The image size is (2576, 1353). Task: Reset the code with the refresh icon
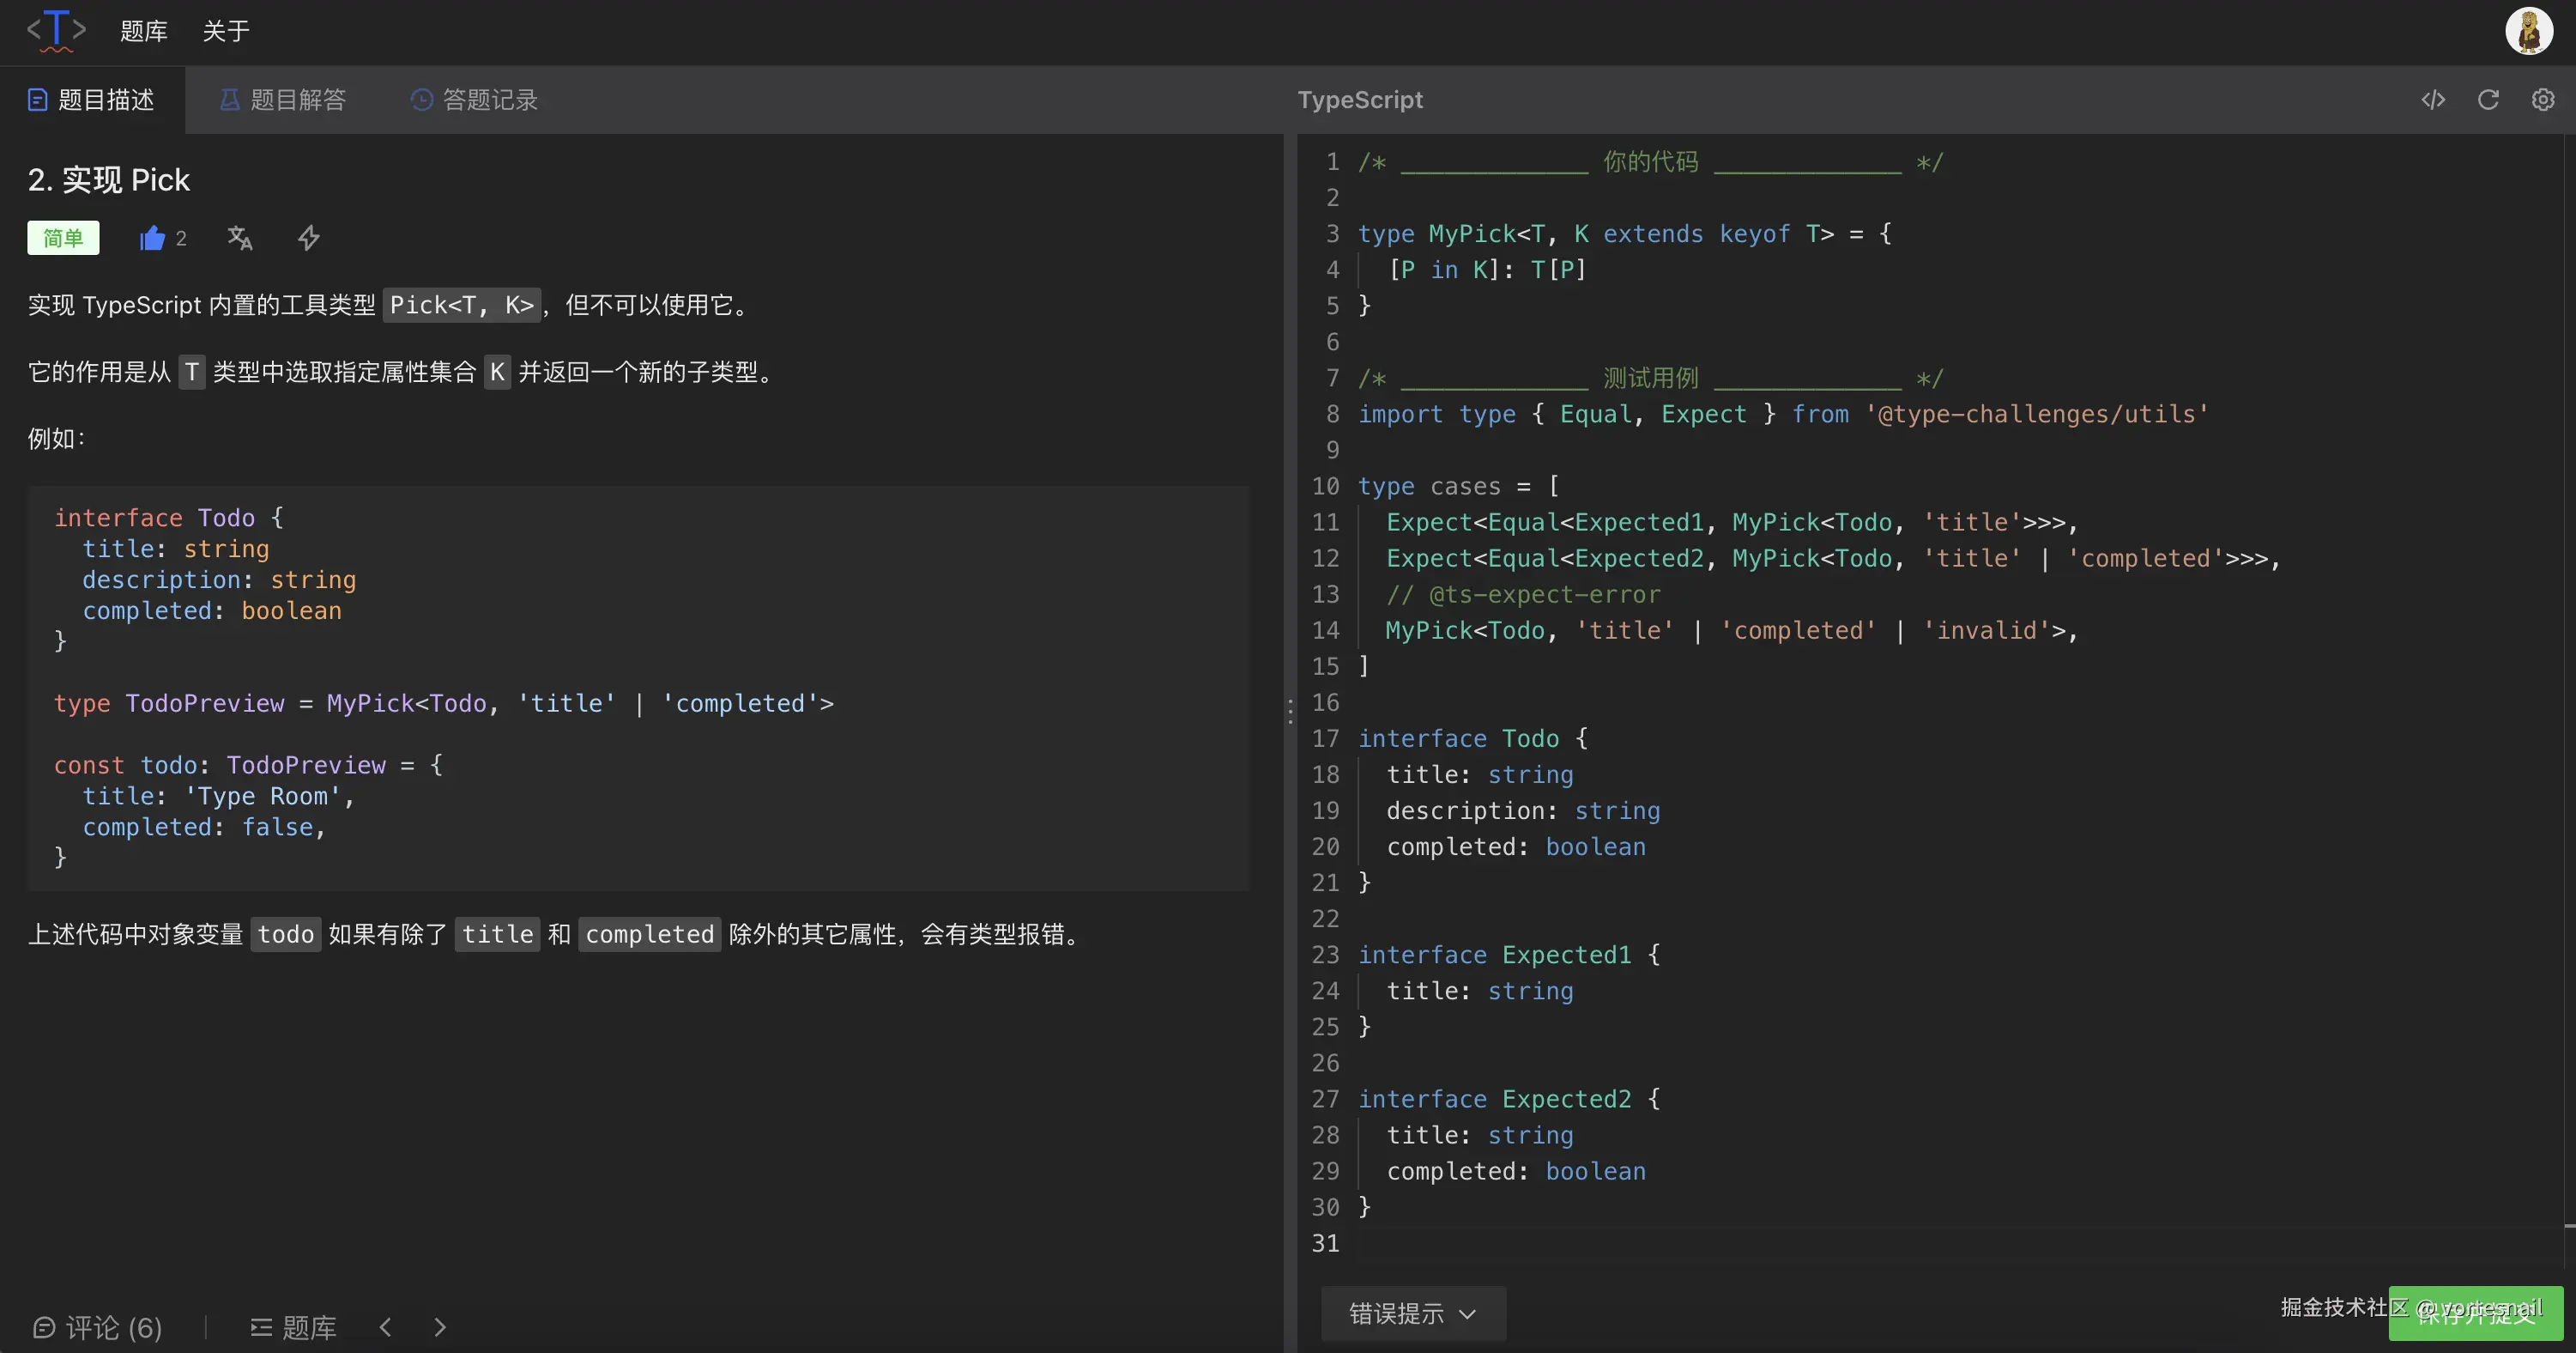pyautogui.click(x=2488, y=100)
